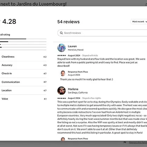This screenshot has width=147, height=147.
Task: Open Marlene's profile photo
Action: 62,91
